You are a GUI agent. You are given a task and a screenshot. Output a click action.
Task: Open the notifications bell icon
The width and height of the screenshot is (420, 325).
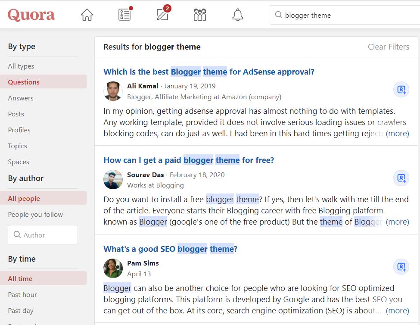(237, 14)
